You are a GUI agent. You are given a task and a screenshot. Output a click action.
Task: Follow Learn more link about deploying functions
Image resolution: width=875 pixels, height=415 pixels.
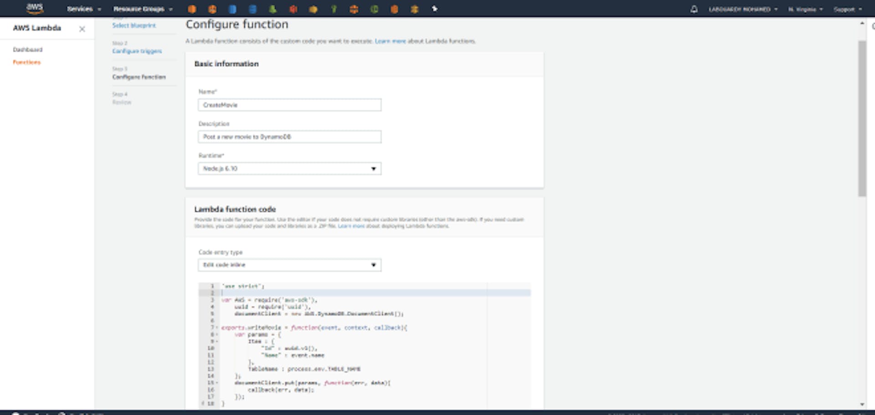click(x=351, y=226)
